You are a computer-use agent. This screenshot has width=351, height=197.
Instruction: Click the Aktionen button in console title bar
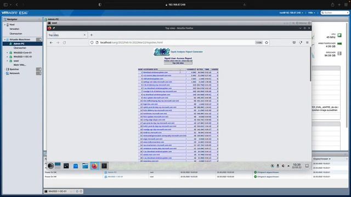click(x=301, y=23)
